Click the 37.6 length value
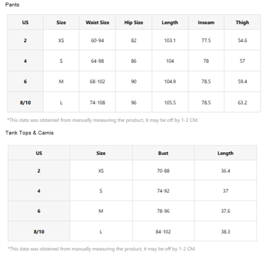The width and height of the screenshot is (267, 253). click(x=225, y=211)
